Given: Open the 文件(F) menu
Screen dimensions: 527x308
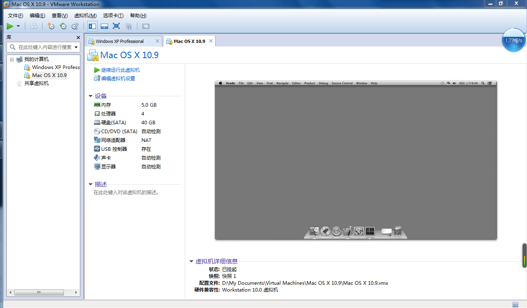Looking at the screenshot, I should (16, 16).
